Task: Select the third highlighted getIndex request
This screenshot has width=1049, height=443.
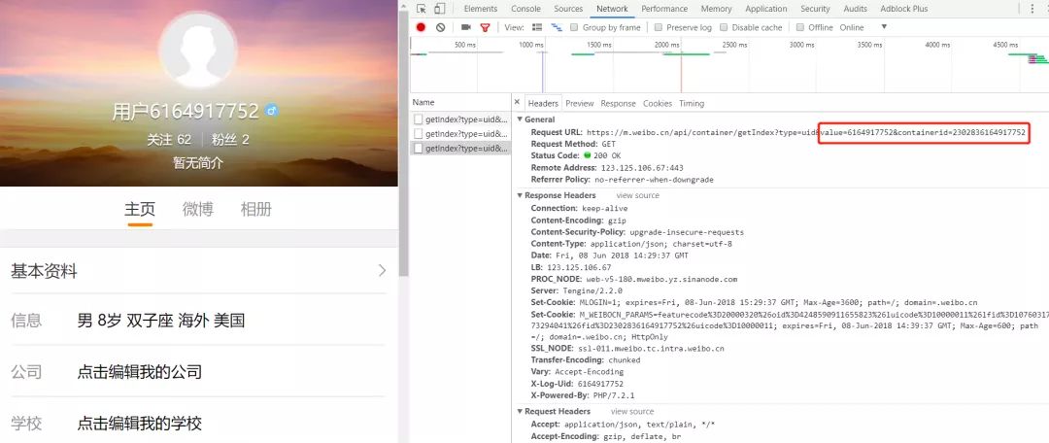Action: point(460,149)
